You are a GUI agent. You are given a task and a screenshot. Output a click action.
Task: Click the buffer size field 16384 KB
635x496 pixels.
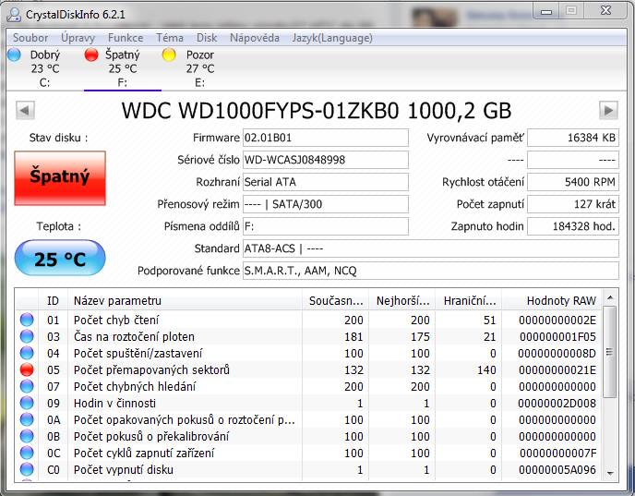coord(573,138)
